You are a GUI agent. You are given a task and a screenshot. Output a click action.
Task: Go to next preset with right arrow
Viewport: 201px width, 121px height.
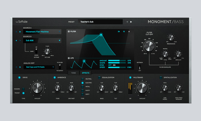point(131,22)
